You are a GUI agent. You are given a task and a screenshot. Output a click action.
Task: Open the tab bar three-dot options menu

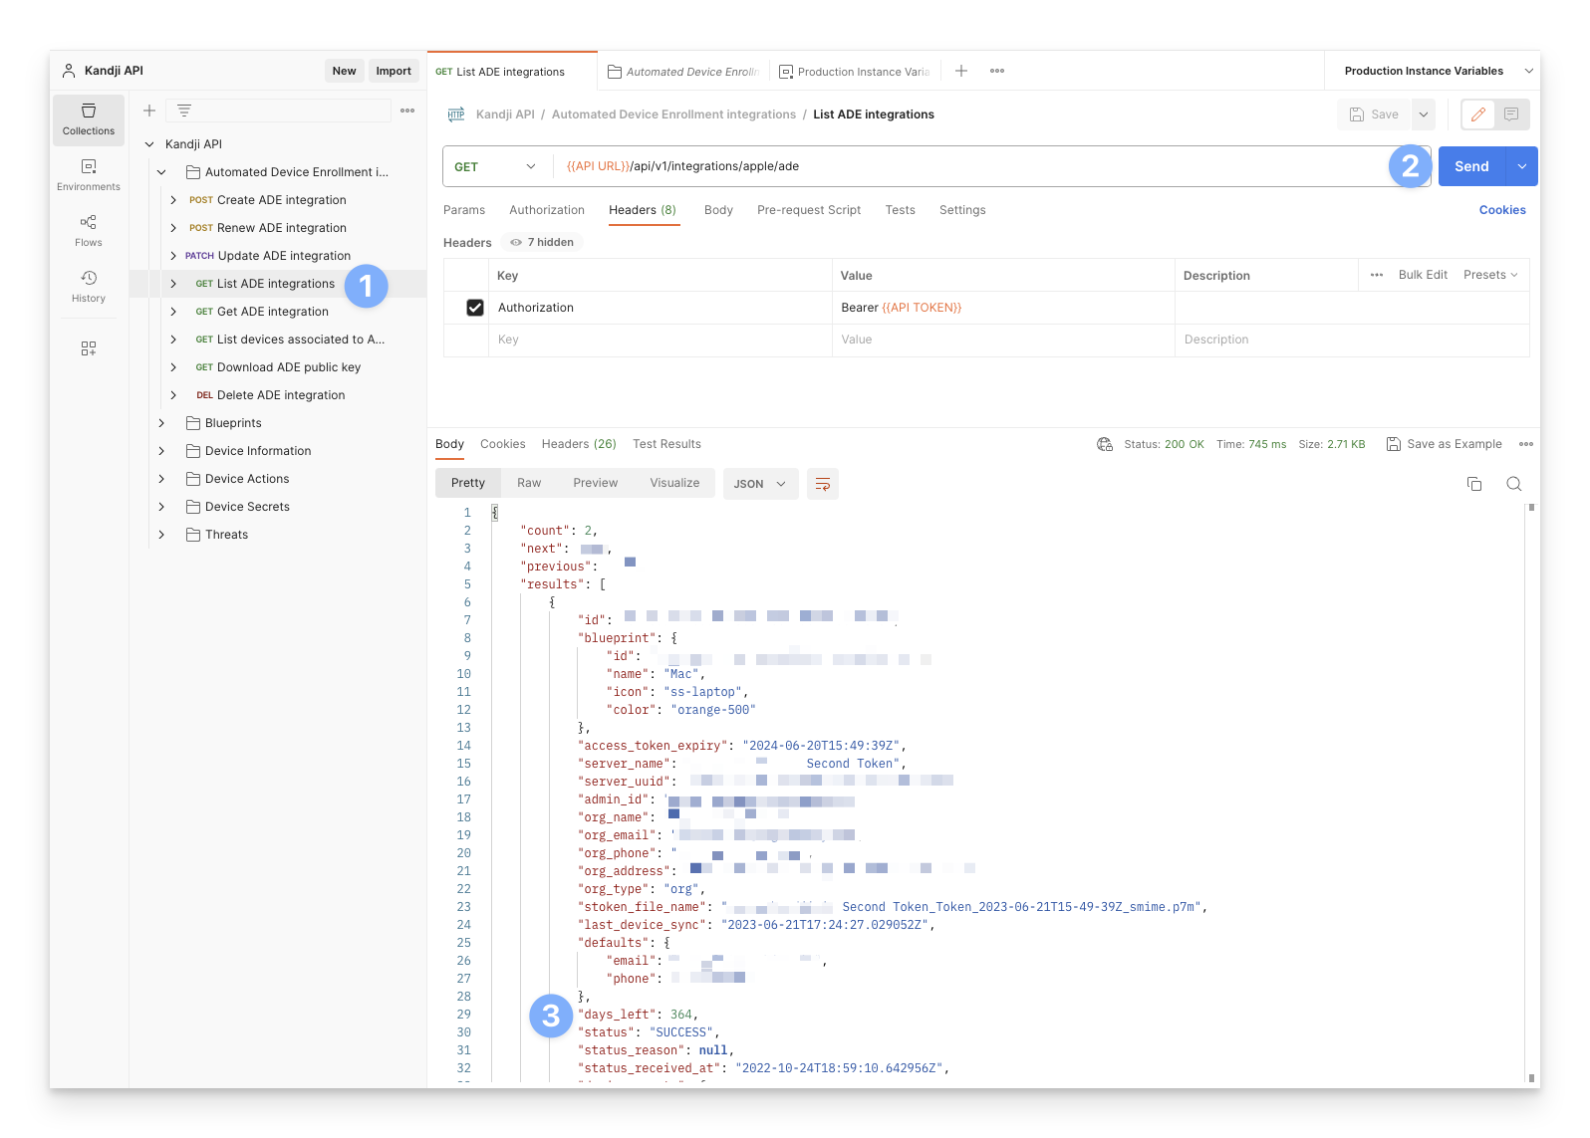tap(997, 71)
